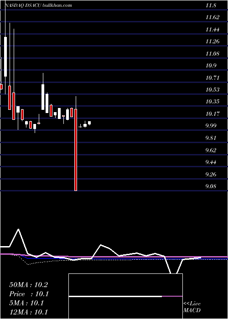
Task: Click the 9.26 price axis label
Action: coord(211,175)
